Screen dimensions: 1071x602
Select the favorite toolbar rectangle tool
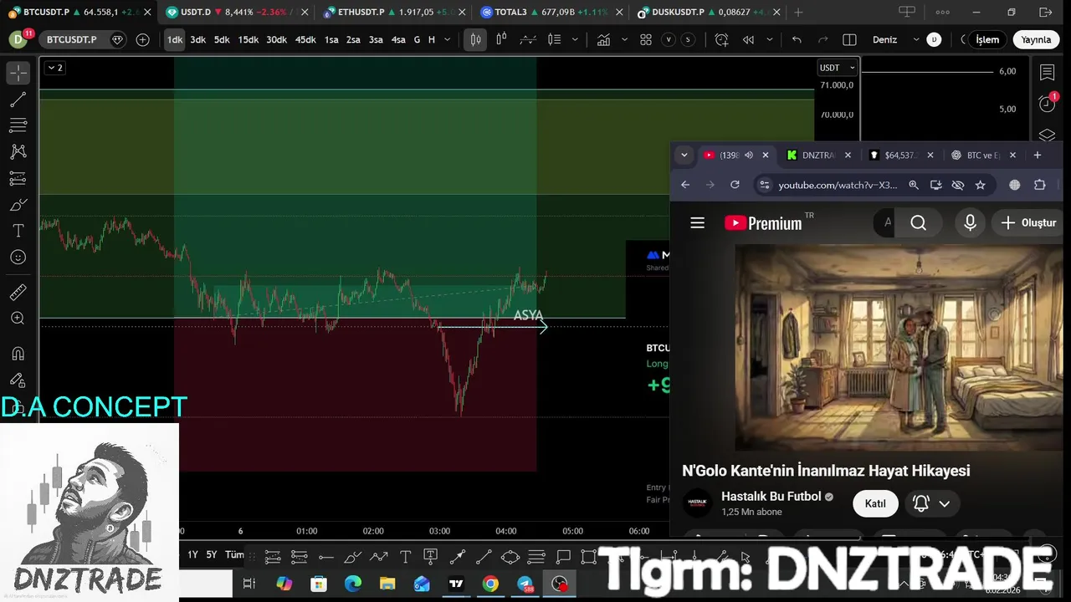(588, 556)
